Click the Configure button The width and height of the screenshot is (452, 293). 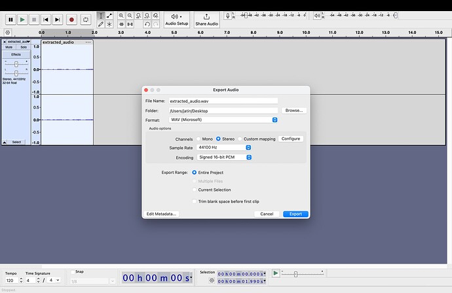[x=291, y=139]
